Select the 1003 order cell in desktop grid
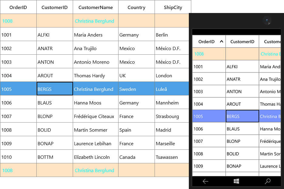Image resolution: width=284 pixels, height=189 pixels. [18, 62]
